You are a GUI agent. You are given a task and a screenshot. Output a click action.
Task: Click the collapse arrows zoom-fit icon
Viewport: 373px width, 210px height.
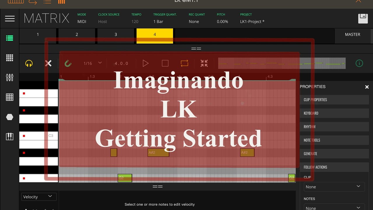204,63
